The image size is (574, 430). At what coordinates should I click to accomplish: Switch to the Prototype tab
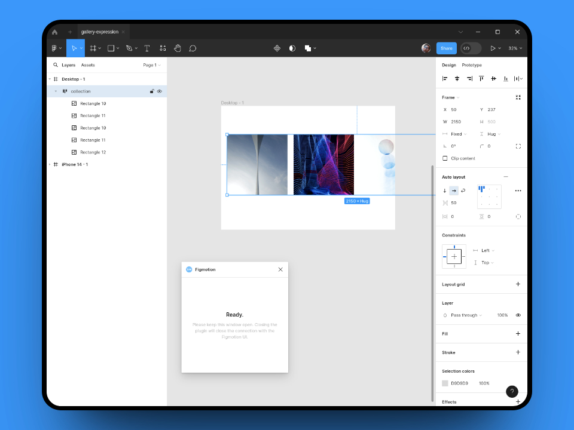click(x=472, y=65)
